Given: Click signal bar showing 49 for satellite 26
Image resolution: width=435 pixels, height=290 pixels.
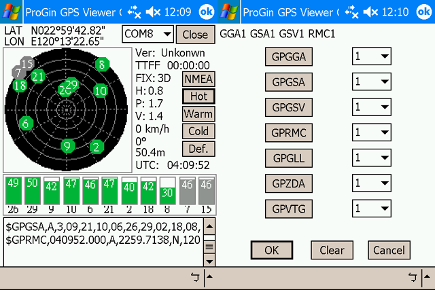Looking at the screenshot, I should pos(14,191).
